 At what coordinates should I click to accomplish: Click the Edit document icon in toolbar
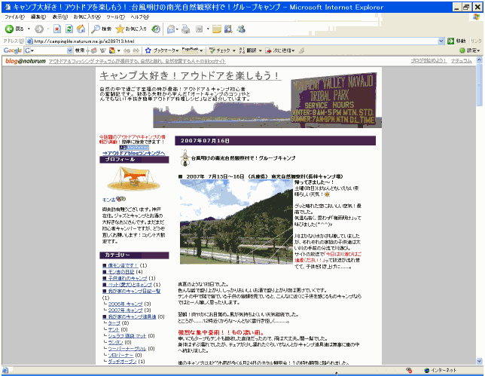point(199,29)
